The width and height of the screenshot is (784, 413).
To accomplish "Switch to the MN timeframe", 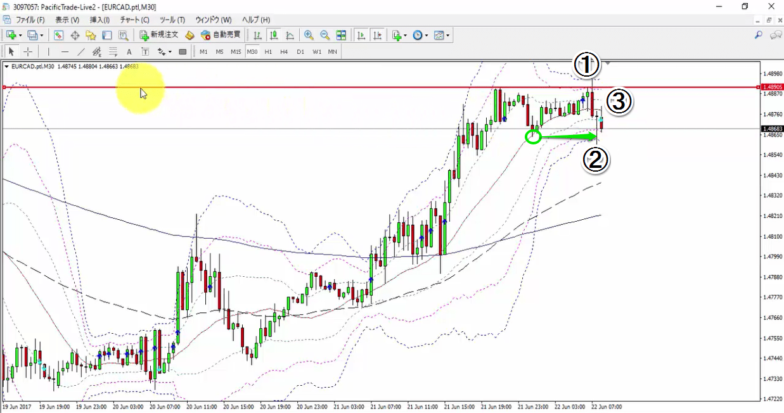I will pos(333,52).
